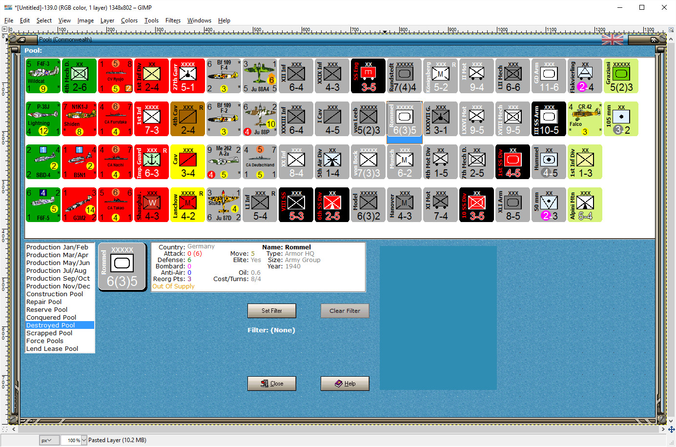The width and height of the screenshot is (676, 447).
Task: Click the enlarged Rommel counter preview
Action: tap(122, 266)
